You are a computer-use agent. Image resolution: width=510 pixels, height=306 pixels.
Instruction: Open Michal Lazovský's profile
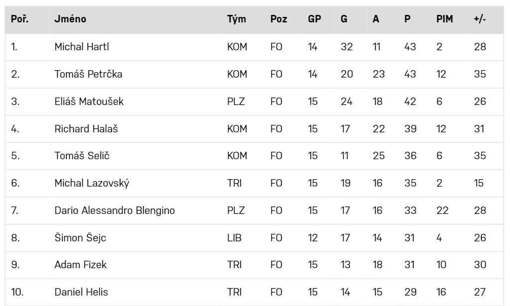[x=92, y=183]
